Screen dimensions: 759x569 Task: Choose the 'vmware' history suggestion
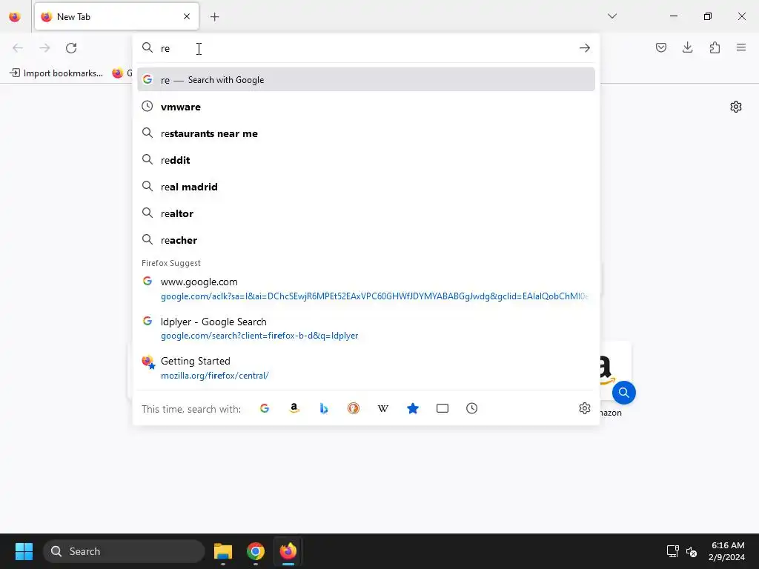click(366, 107)
